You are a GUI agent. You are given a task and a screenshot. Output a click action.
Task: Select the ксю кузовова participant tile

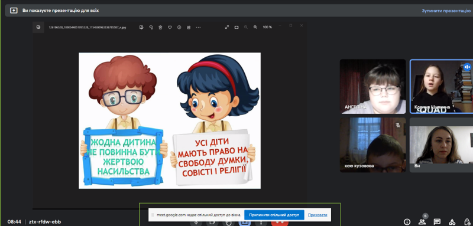tap(372, 145)
